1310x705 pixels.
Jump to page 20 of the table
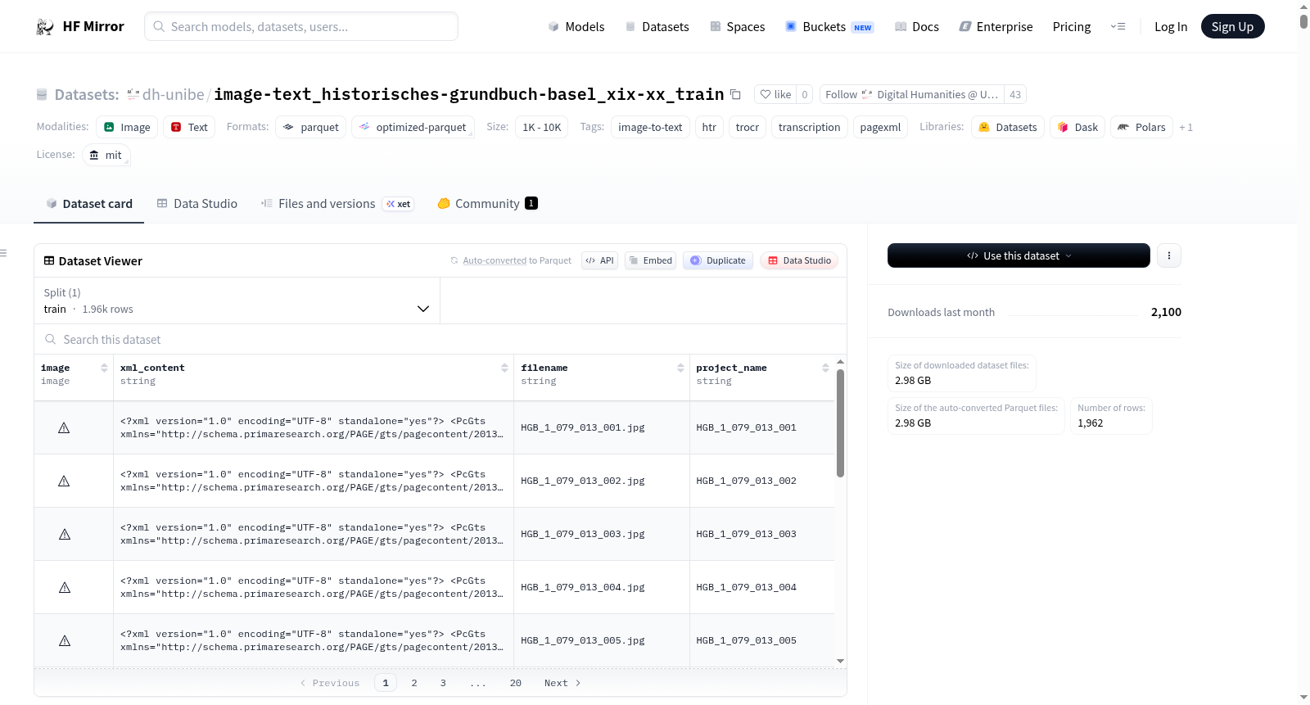516,683
